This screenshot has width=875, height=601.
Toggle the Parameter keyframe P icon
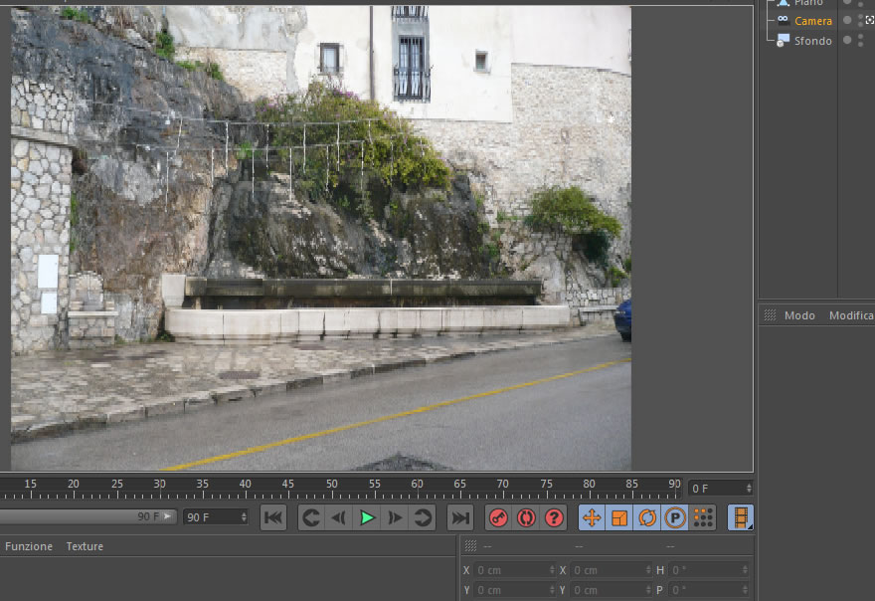pyautogui.click(x=675, y=517)
